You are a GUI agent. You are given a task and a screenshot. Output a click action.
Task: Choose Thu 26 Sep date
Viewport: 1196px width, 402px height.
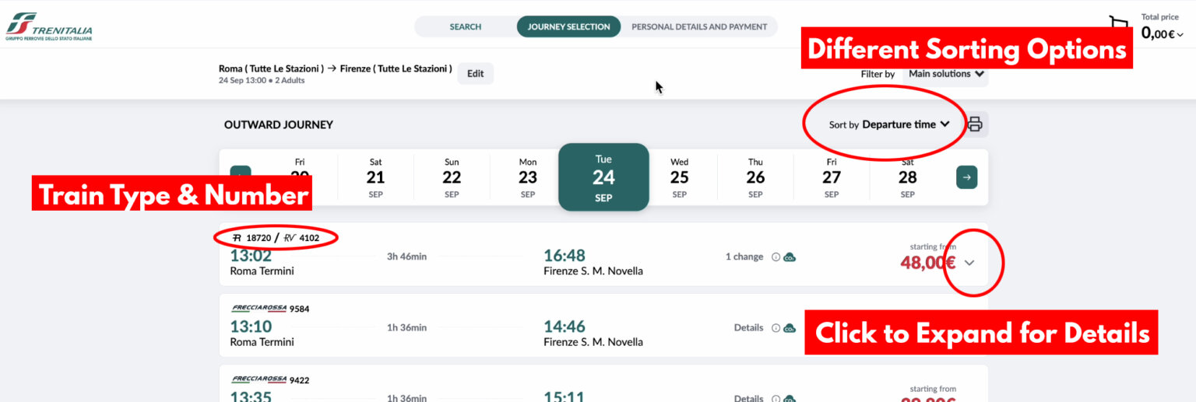pyautogui.click(x=755, y=177)
